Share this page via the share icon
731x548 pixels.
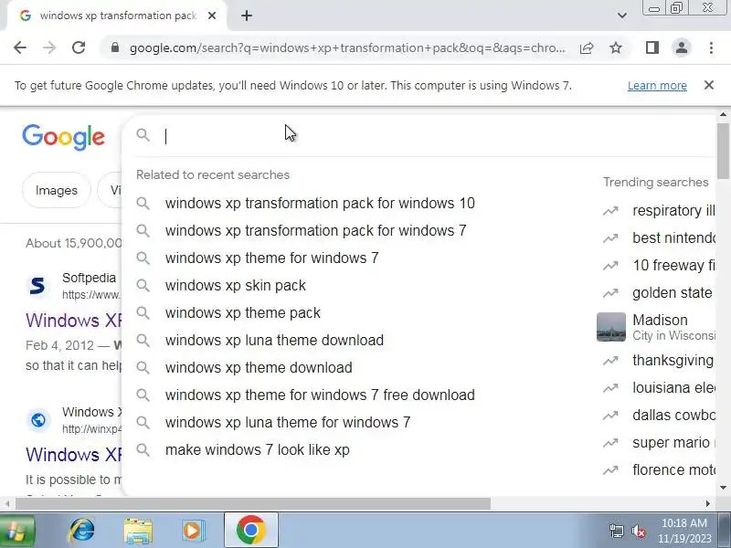(587, 47)
